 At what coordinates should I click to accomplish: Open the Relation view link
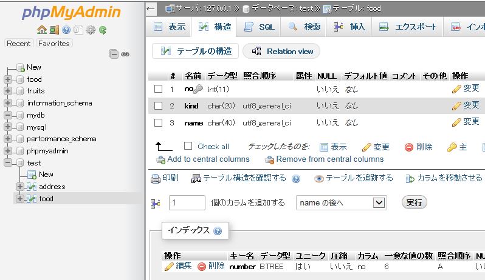pyautogui.click(x=282, y=52)
